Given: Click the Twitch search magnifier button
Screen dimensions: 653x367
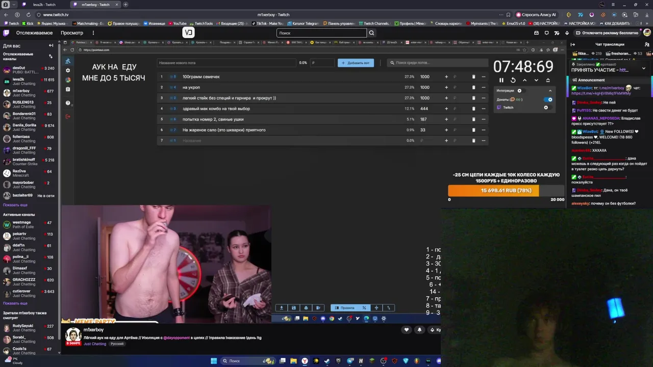Looking at the screenshot, I should [371, 33].
